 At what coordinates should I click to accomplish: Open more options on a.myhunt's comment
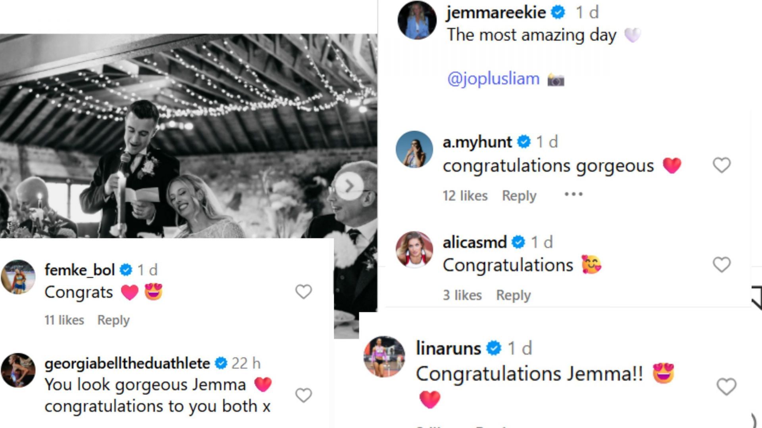[x=573, y=195]
